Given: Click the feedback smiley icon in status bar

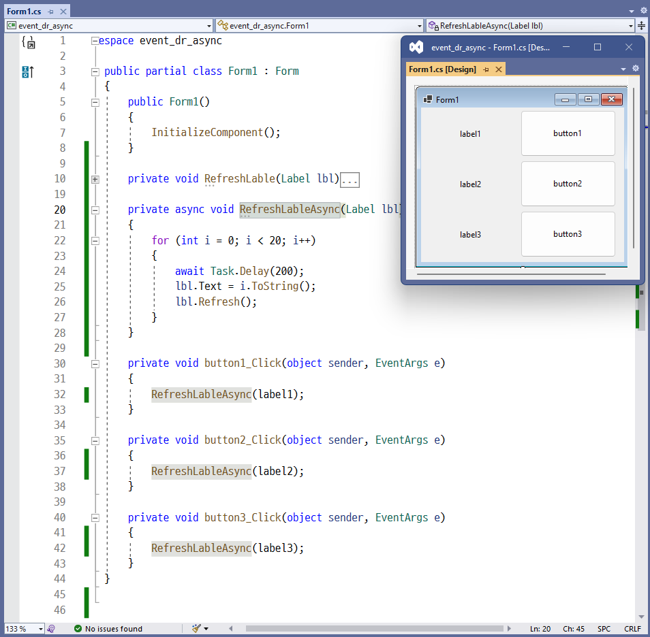Looking at the screenshot, I should [x=52, y=628].
